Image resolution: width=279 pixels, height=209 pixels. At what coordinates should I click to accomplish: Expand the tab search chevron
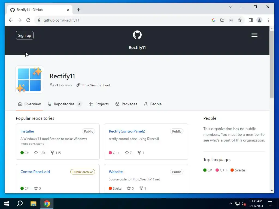coord(230,7)
